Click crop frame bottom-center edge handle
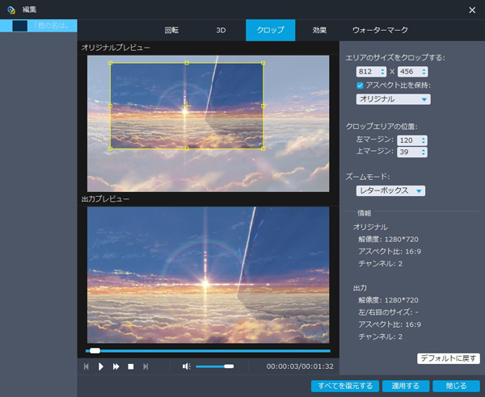 [x=187, y=148]
